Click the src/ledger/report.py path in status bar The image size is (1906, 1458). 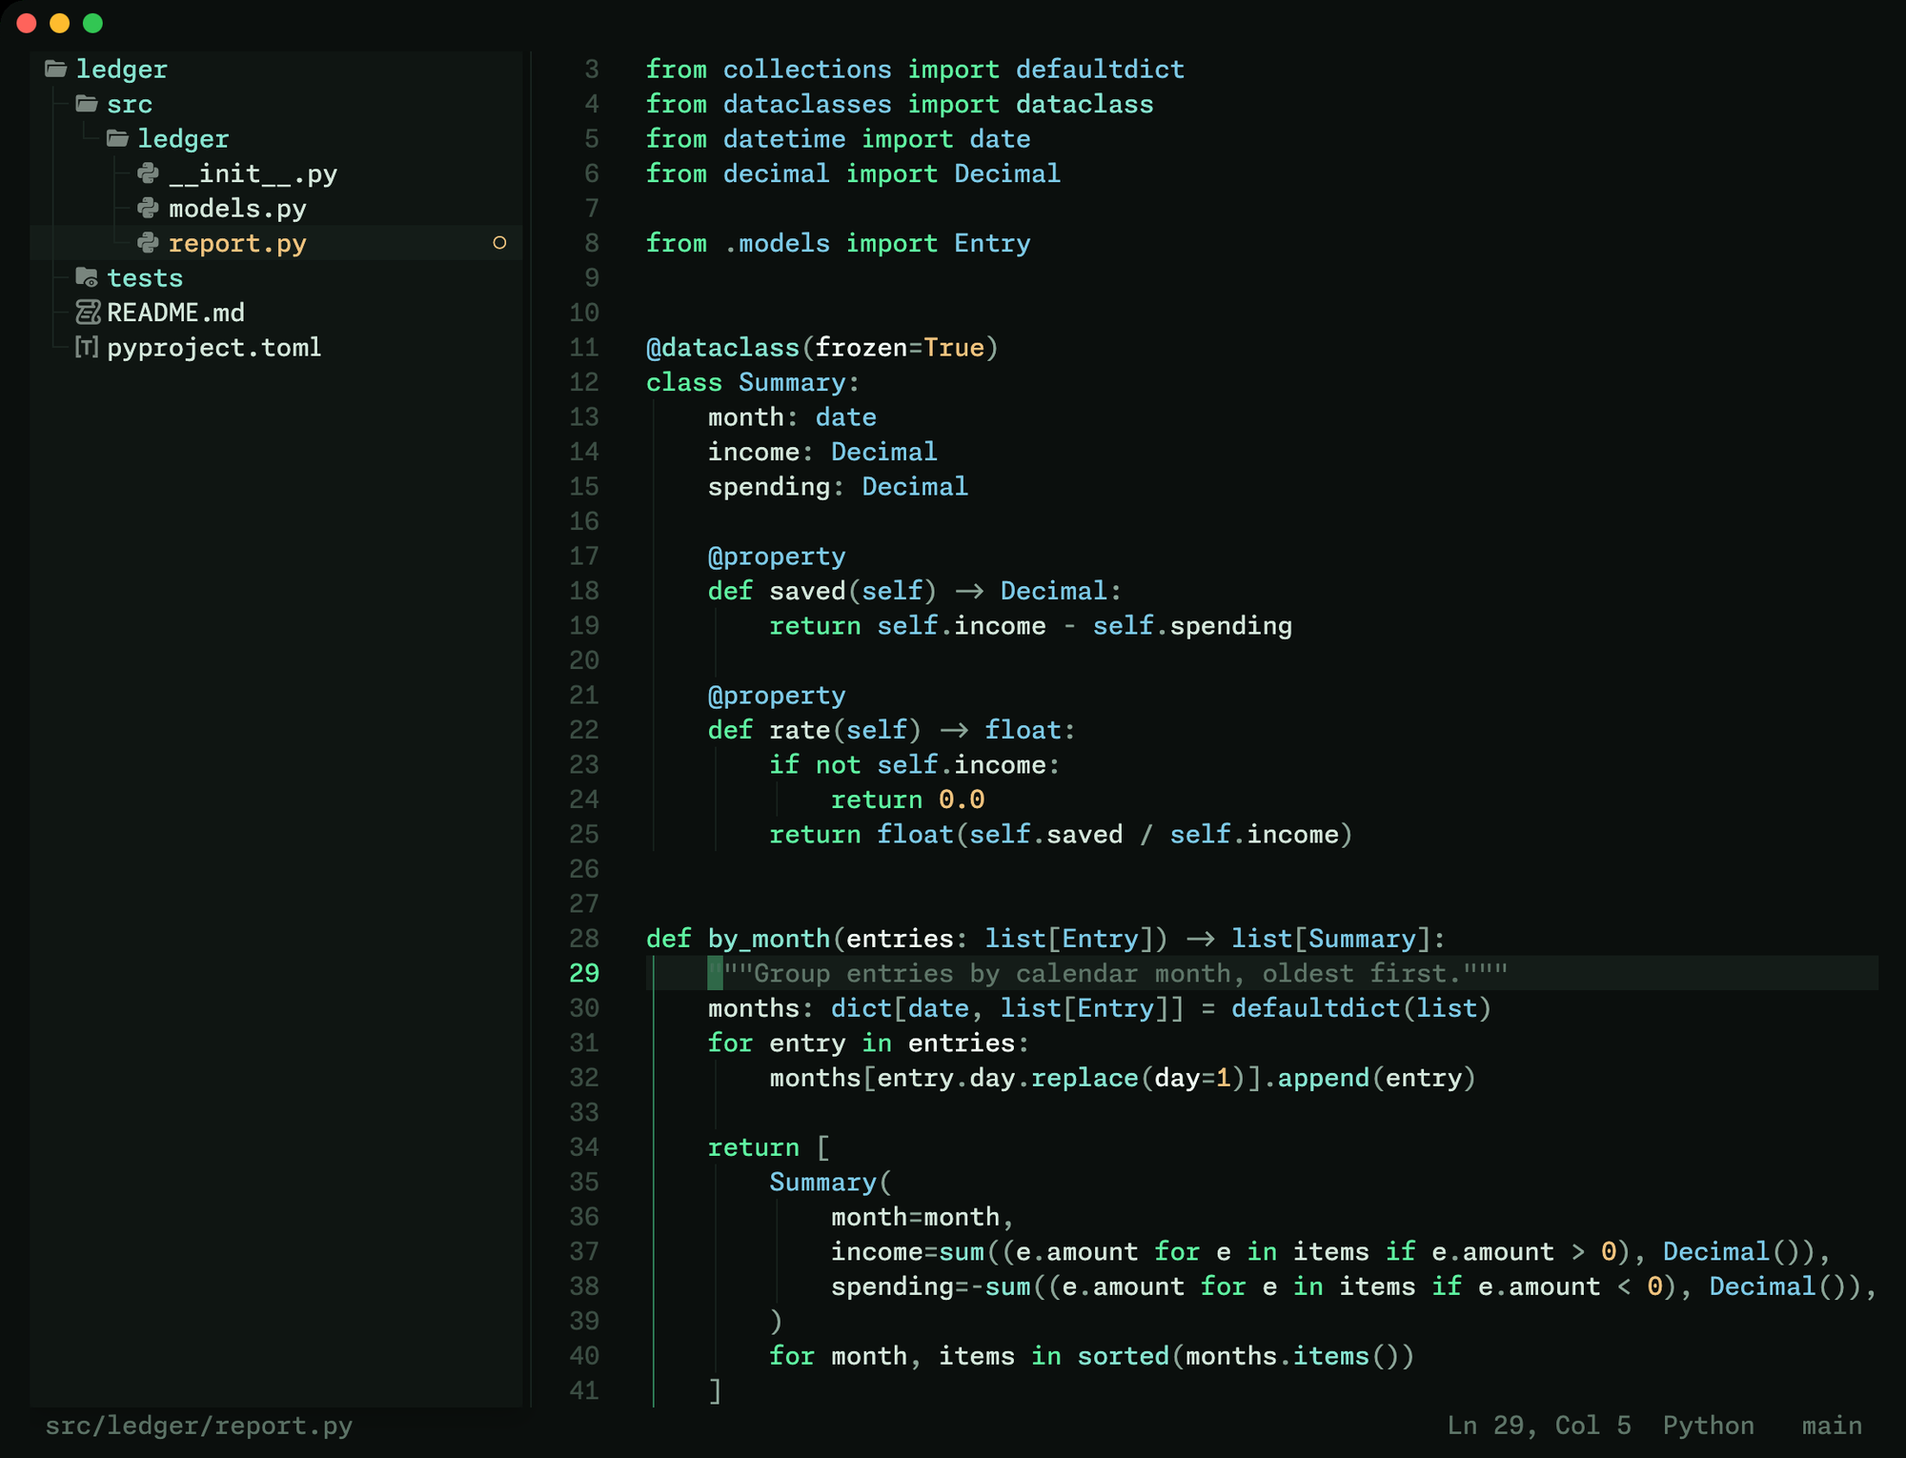pyautogui.click(x=199, y=1426)
